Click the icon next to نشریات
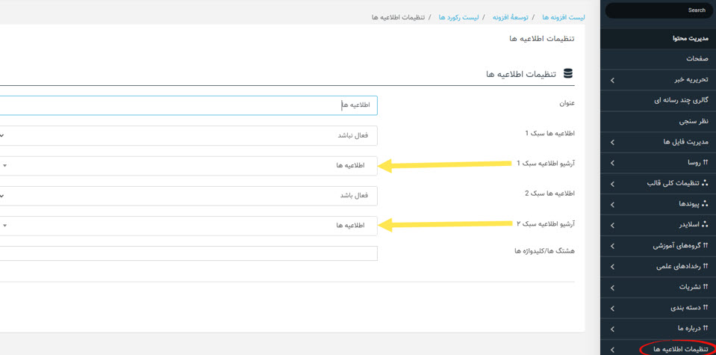This screenshot has width=716, height=355. [x=706, y=287]
